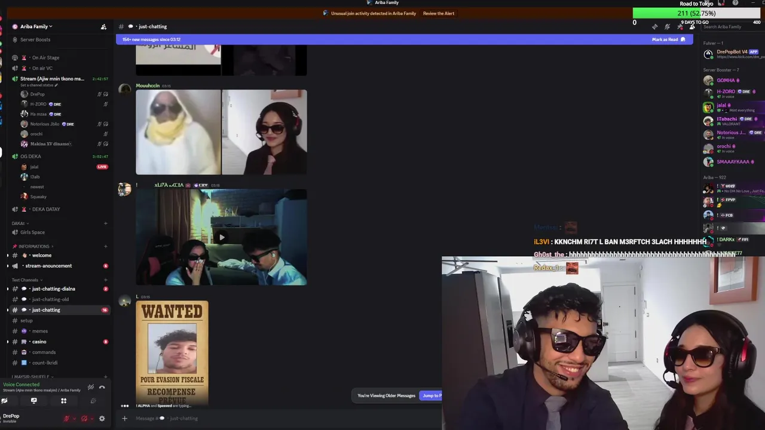765x430 pixels.
Task: Toggle member list visibility
Action: point(692,26)
